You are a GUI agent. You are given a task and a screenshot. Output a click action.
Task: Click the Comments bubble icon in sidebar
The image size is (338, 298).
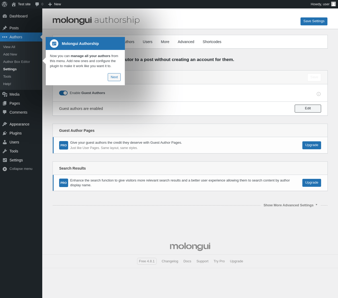[5, 112]
